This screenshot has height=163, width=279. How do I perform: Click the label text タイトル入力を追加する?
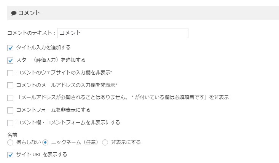tap(43, 47)
